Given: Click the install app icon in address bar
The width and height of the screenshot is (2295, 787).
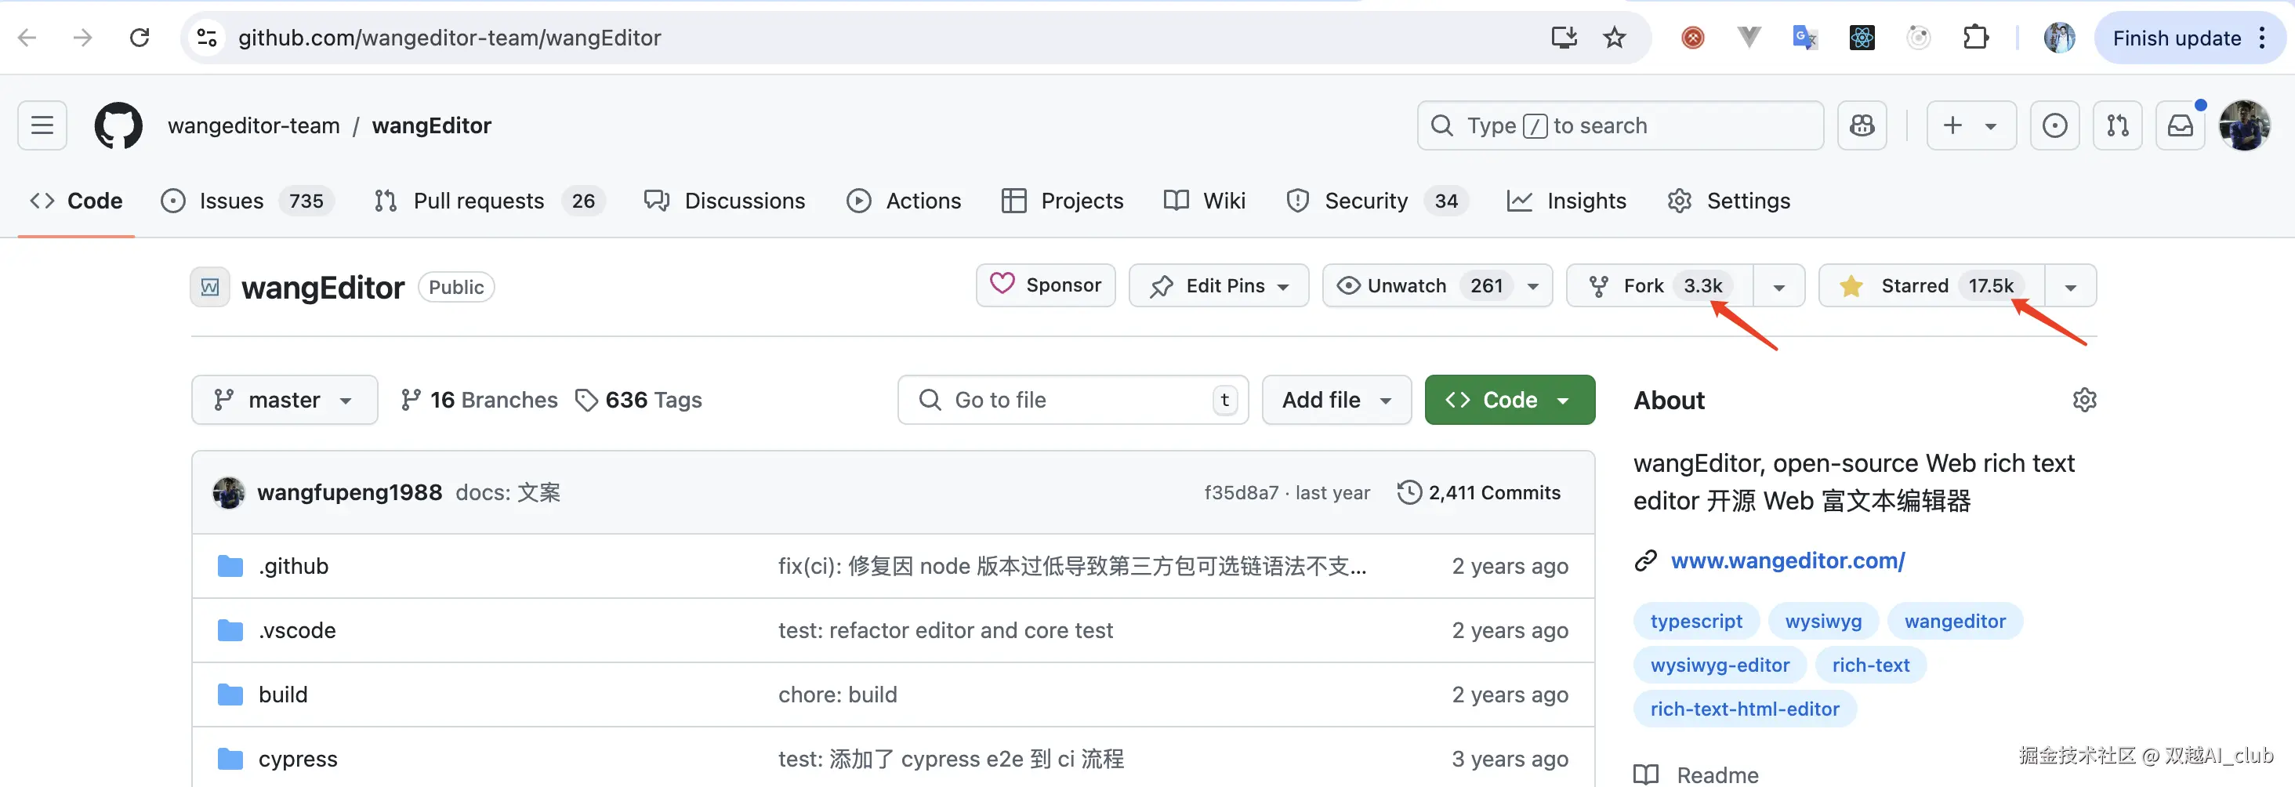Looking at the screenshot, I should (x=1564, y=38).
